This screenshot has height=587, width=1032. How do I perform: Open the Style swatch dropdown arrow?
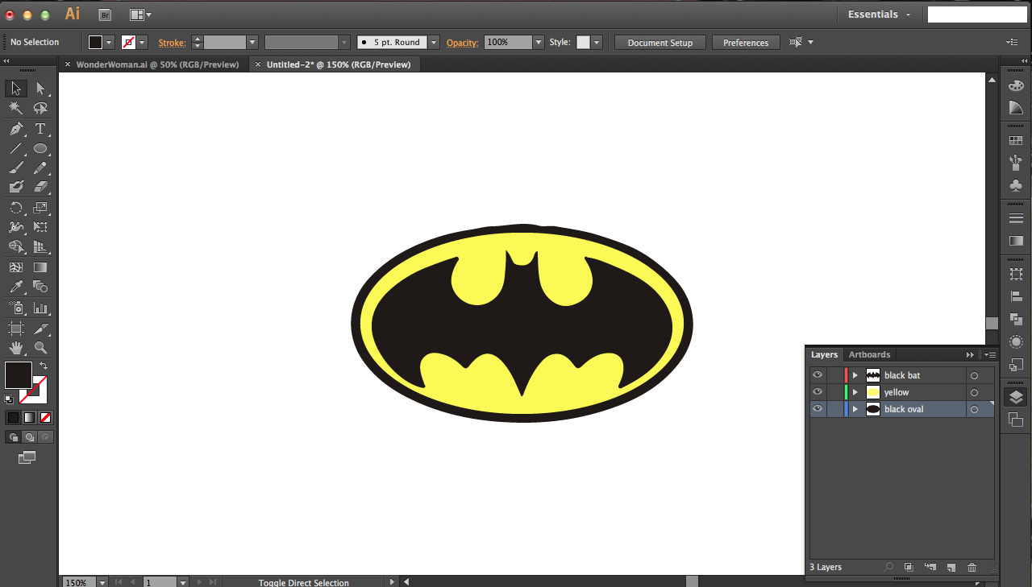[597, 42]
